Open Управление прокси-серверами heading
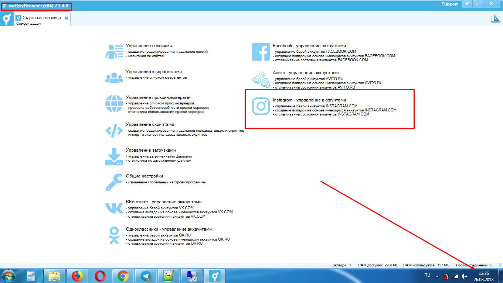 pyautogui.click(x=158, y=97)
